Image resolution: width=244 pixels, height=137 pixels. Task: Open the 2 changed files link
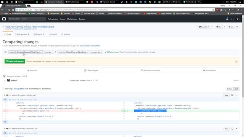[x=18, y=89]
